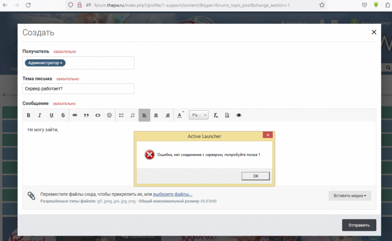The image size is (392, 241).
Task: Apply italic styling to the message text
Action: coord(40,115)
